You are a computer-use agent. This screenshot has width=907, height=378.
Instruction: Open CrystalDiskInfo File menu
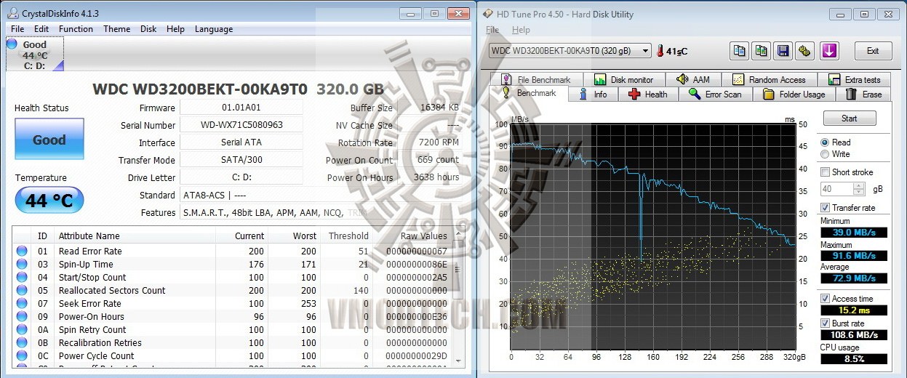tap(17, 29)
